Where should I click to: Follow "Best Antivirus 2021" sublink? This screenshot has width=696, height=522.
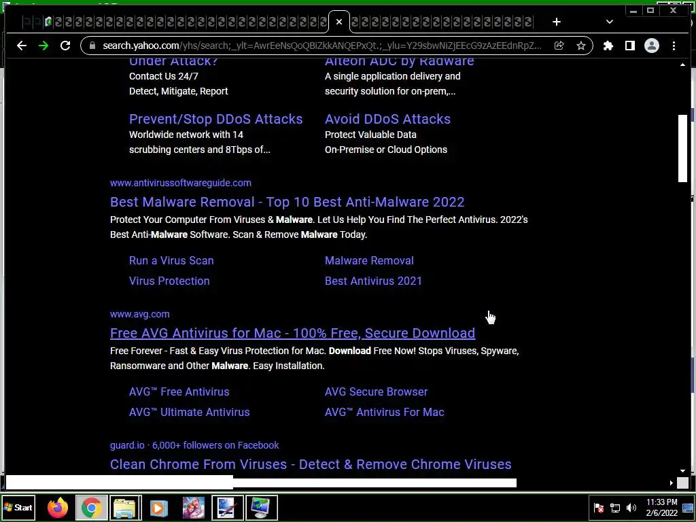point(373,281)
